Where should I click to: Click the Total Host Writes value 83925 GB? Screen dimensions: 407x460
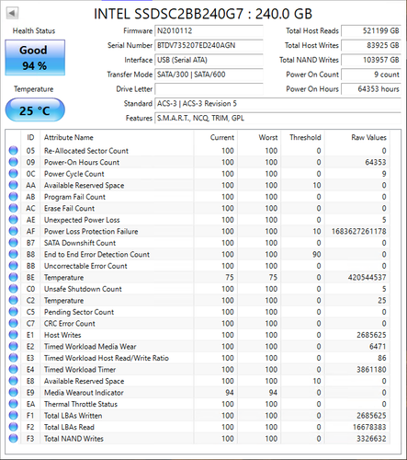coord(371,45)
